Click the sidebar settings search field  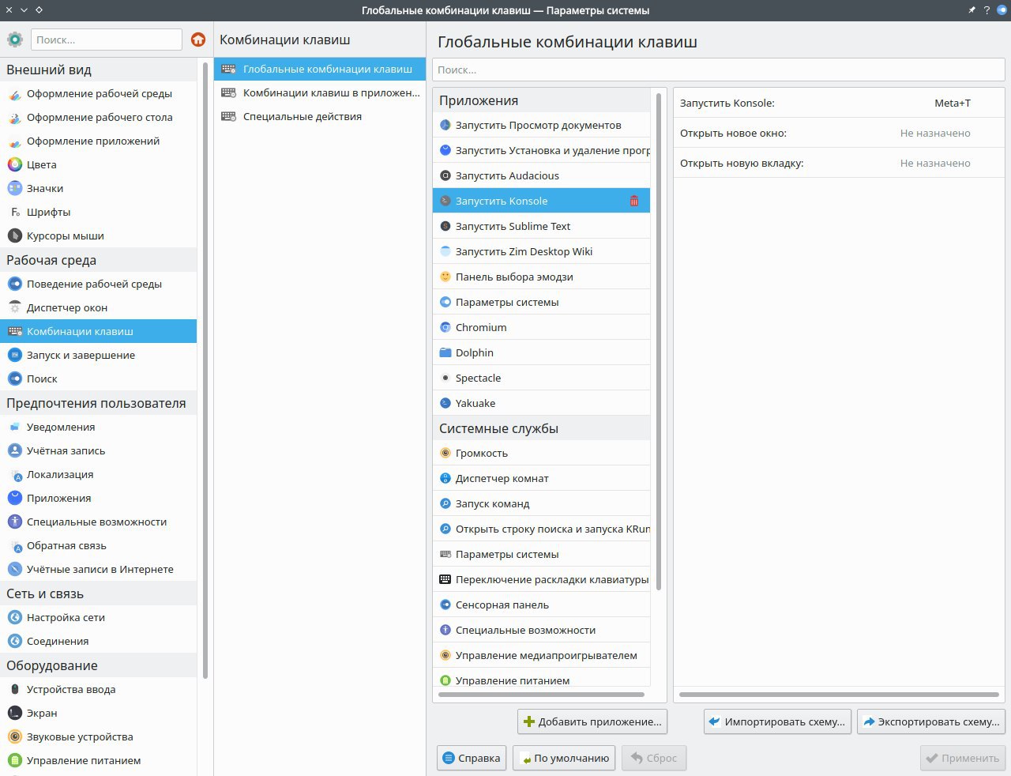[107, 40]
